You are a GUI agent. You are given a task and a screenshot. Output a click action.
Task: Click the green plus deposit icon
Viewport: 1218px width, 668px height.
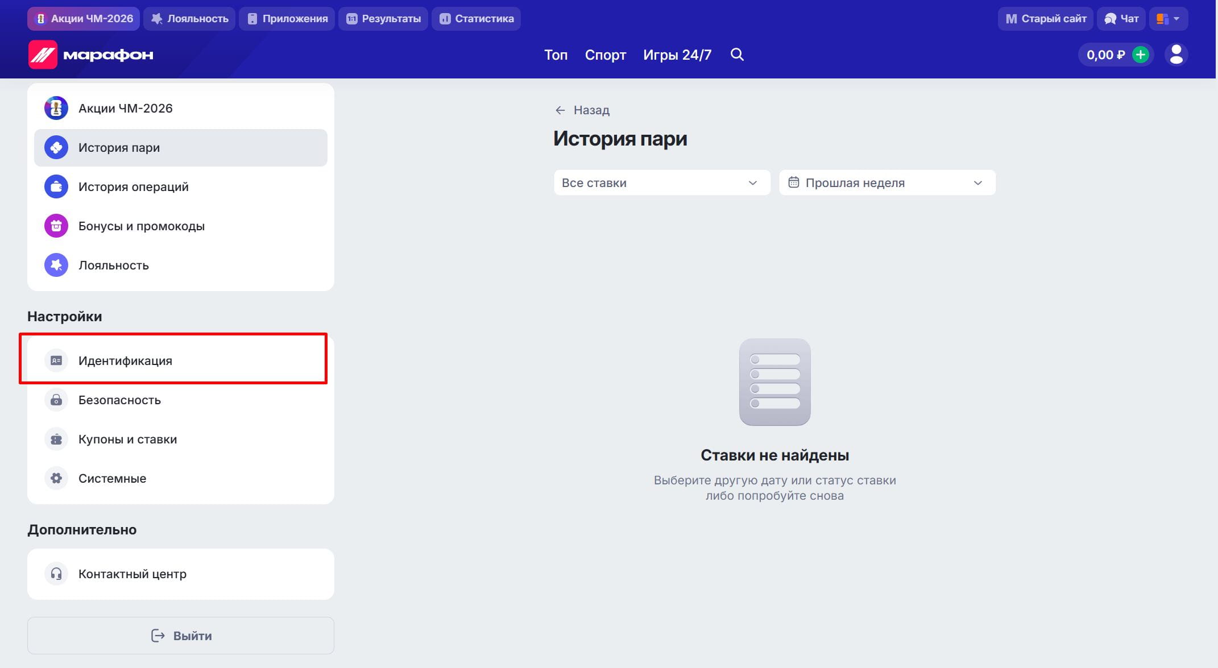pos(1140,55)
